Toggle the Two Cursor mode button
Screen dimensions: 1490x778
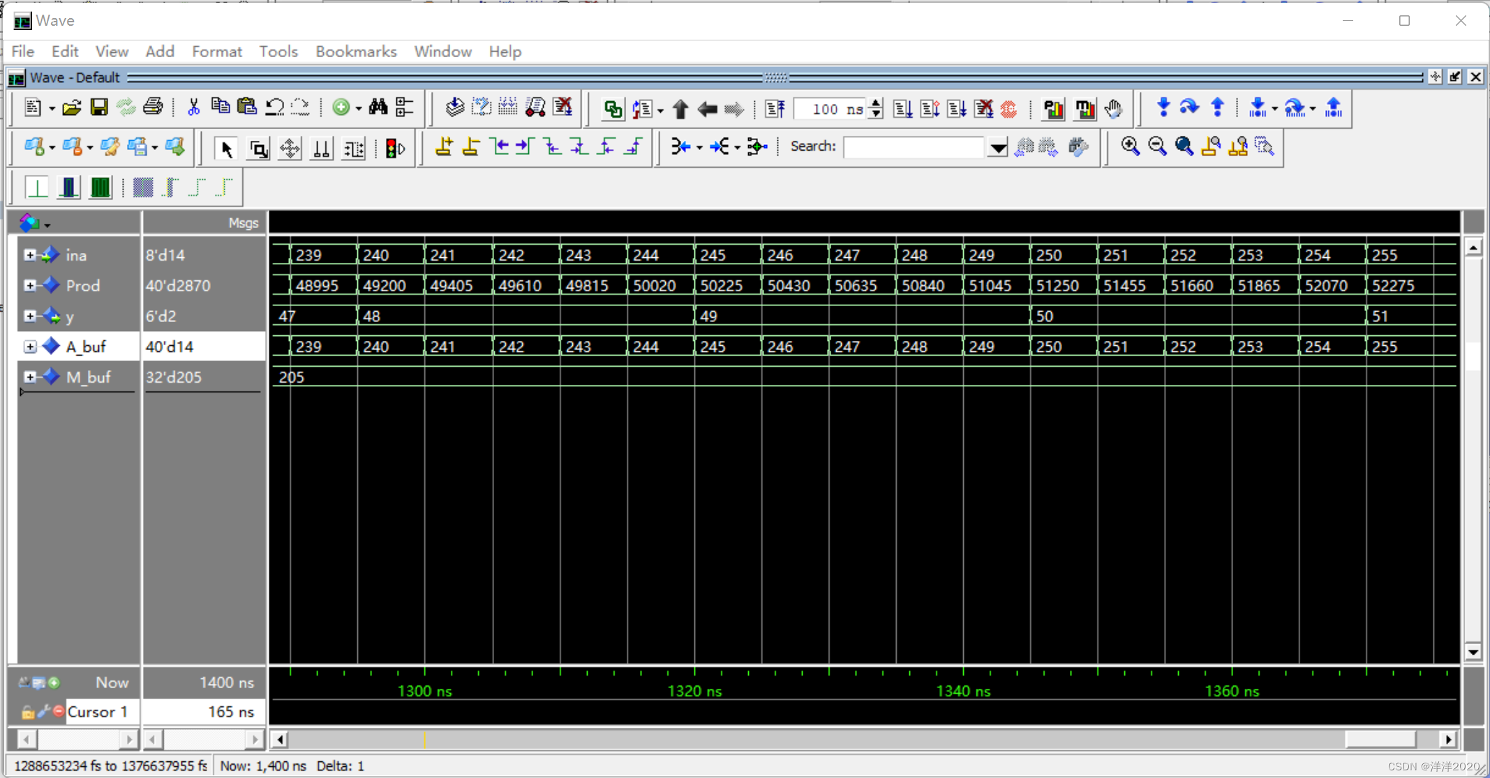(x=321, y=148)
